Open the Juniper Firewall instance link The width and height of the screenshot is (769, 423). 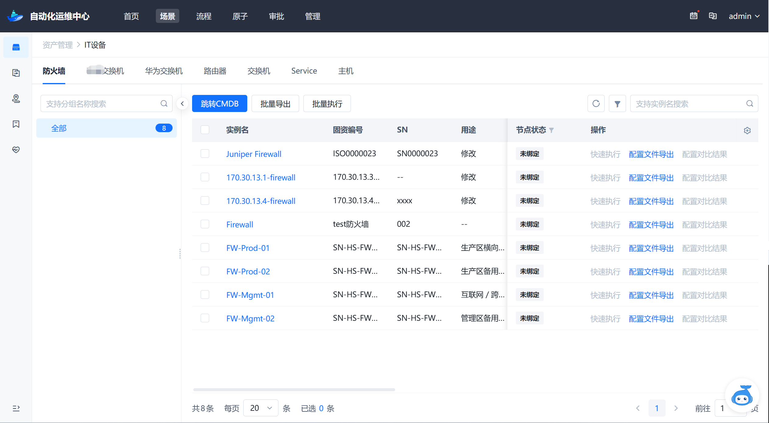coord(254,154)
